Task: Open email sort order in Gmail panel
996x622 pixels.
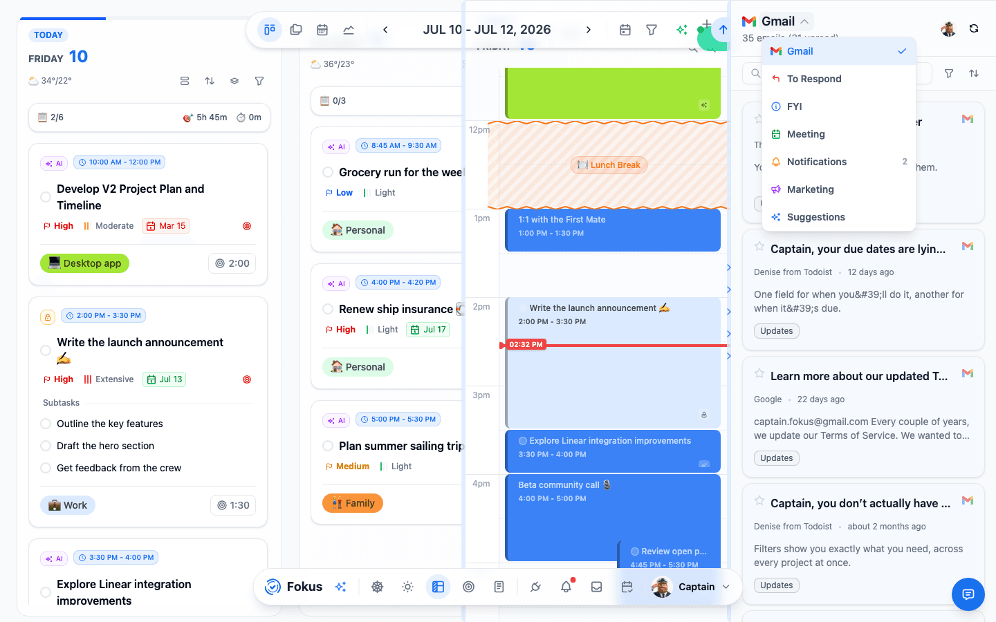Action: (974, 73)
